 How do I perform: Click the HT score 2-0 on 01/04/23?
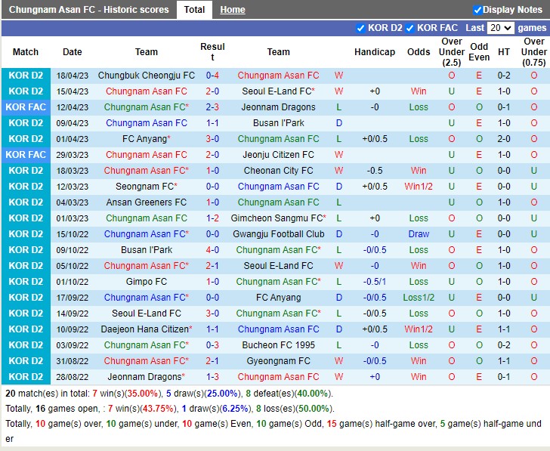504,139
